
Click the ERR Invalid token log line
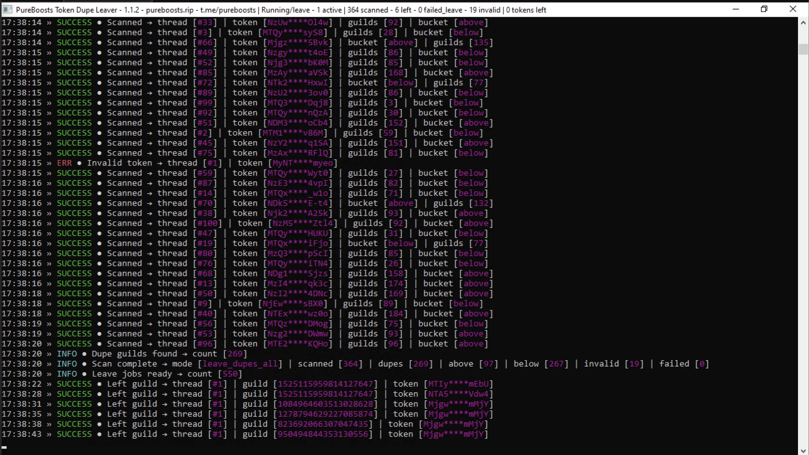coord(169,163)
